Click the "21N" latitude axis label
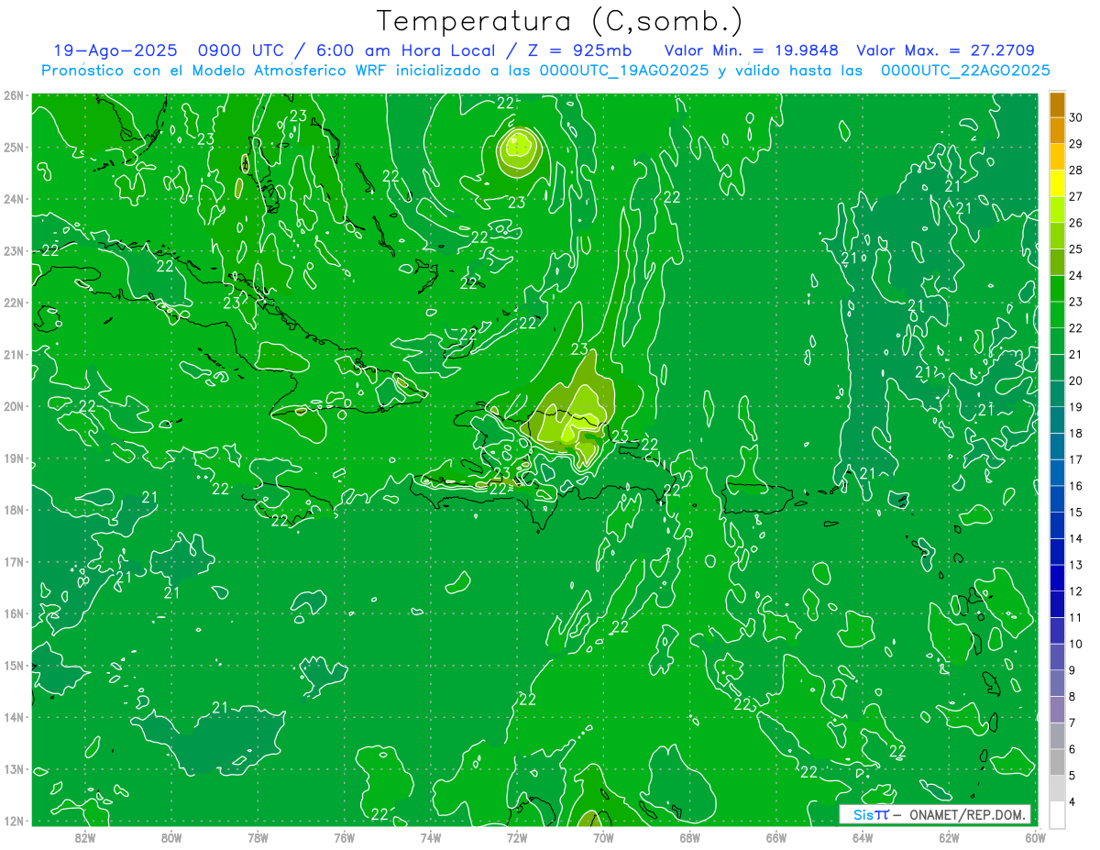Screen dimensions: 1100x850 [x=14, y=355]
